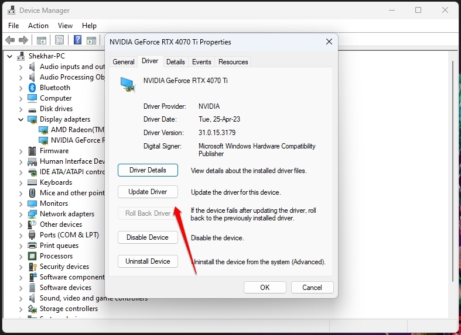Click the Software components puzzle icon
This screenshot has width=461, height=335.
(x=33, y=277)
